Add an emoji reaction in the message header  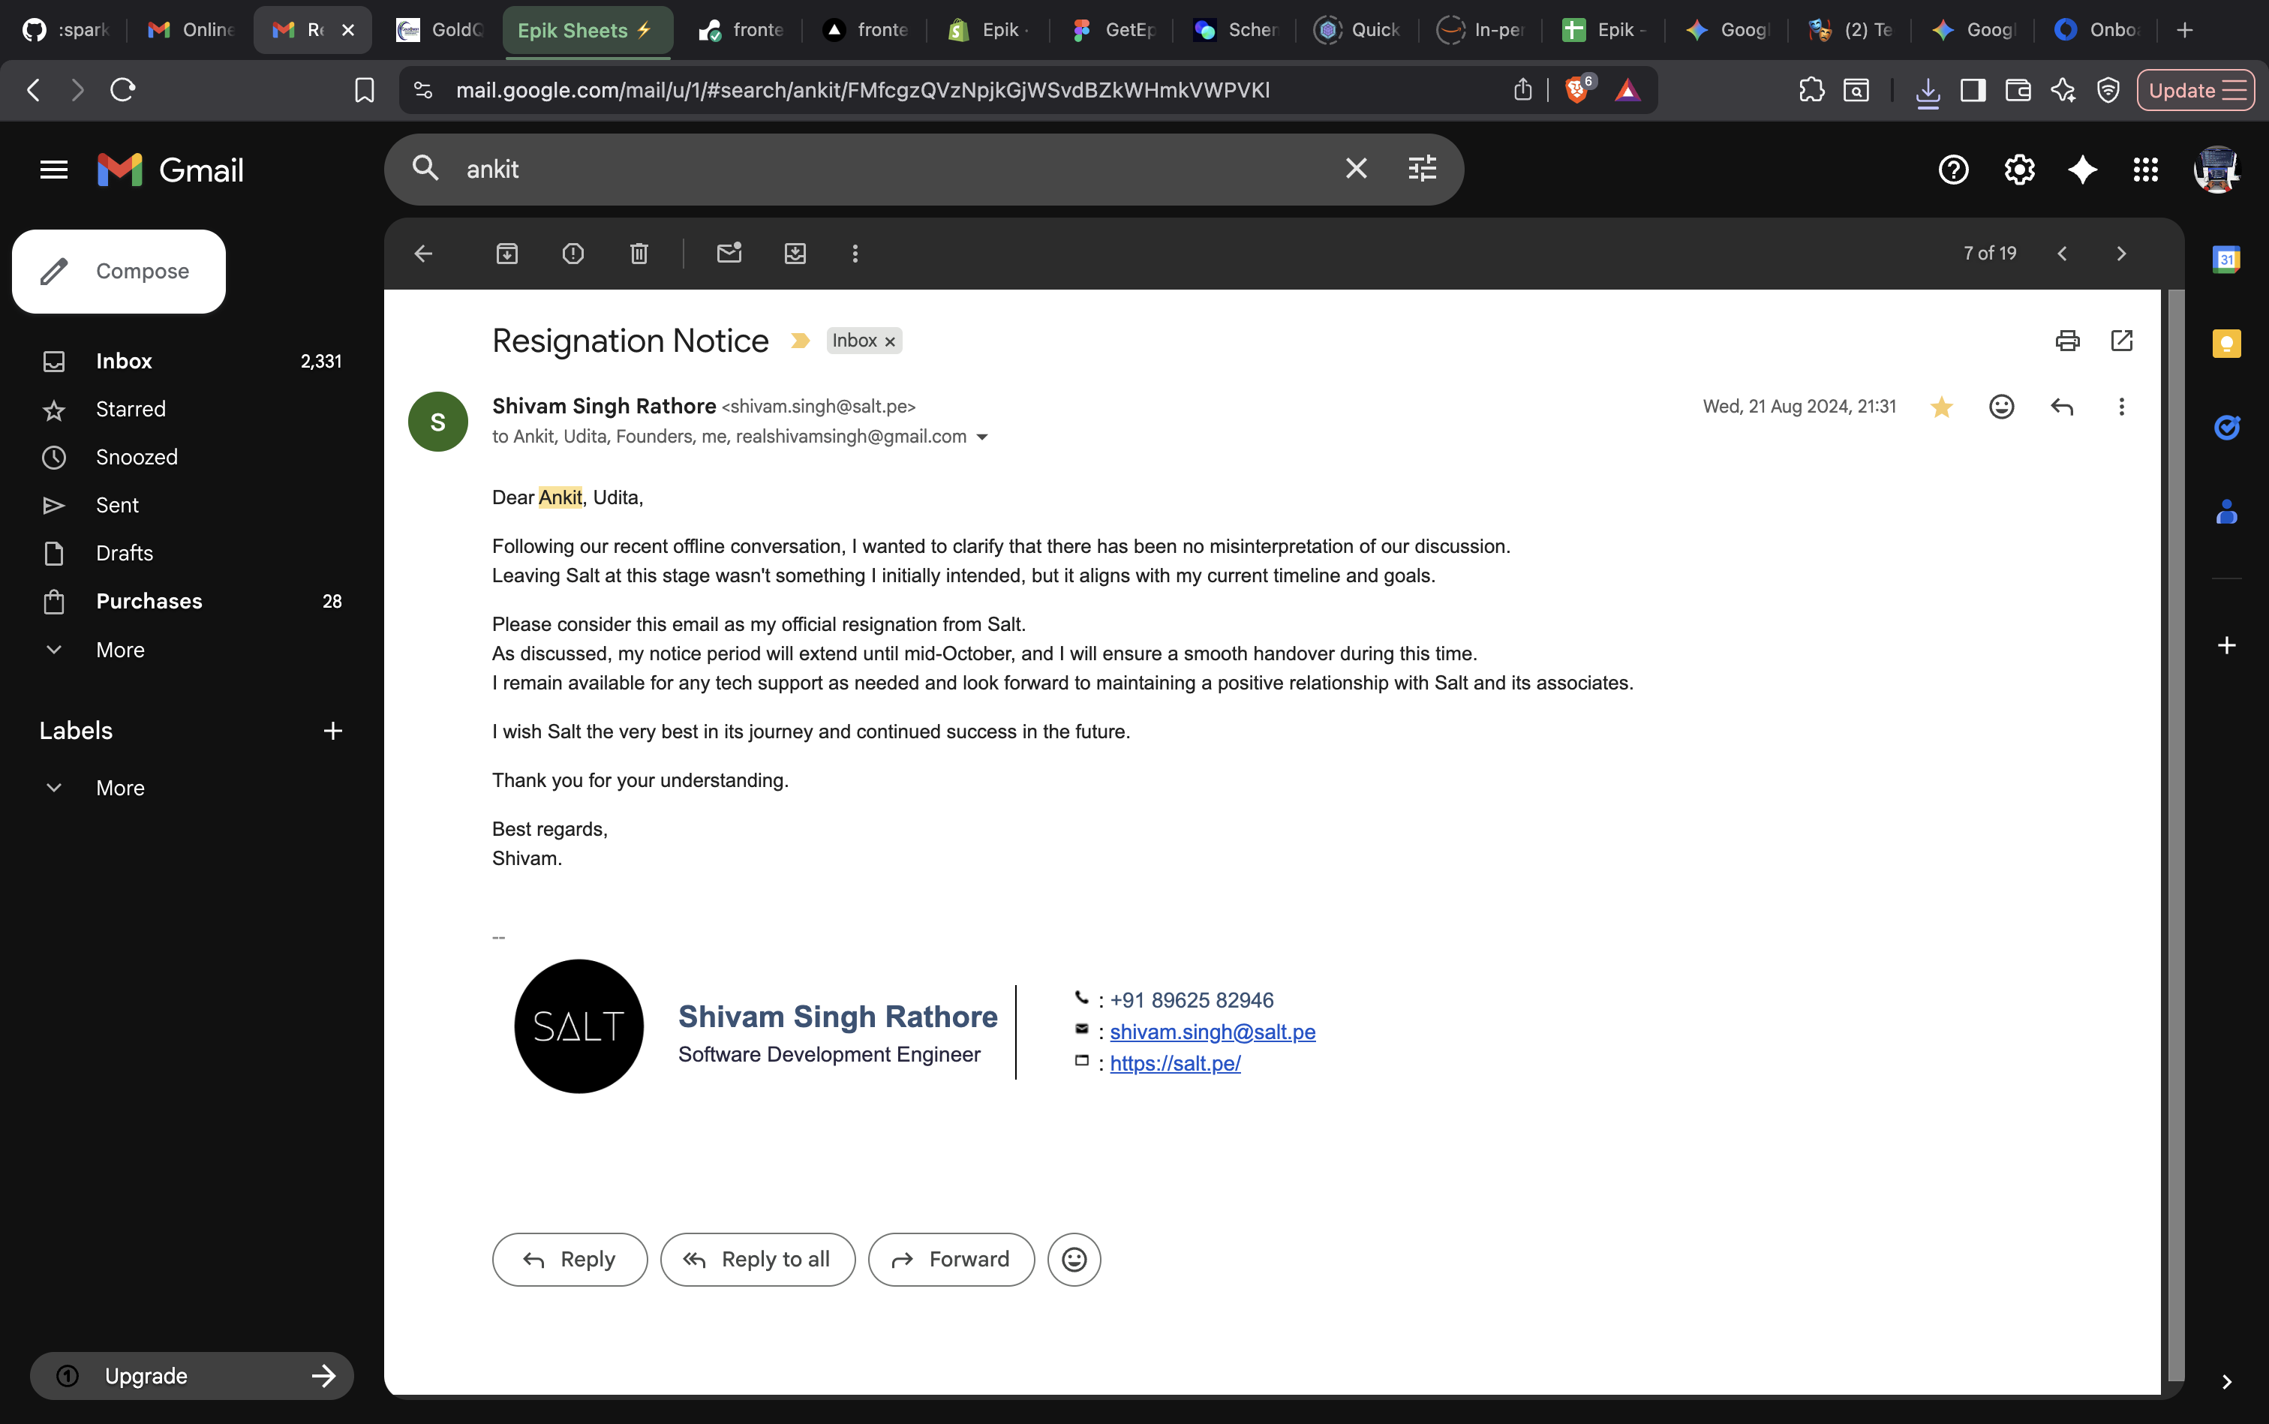pos(2001,407)
